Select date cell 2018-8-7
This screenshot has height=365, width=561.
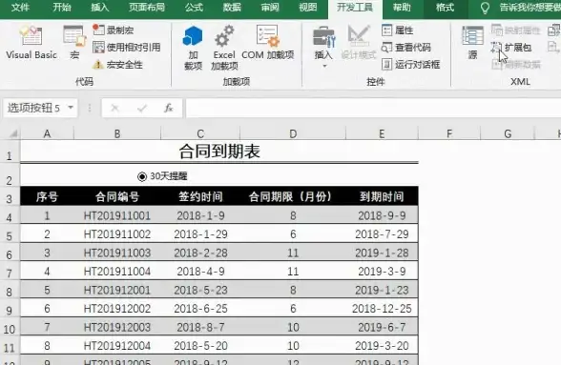coord(200,327)
